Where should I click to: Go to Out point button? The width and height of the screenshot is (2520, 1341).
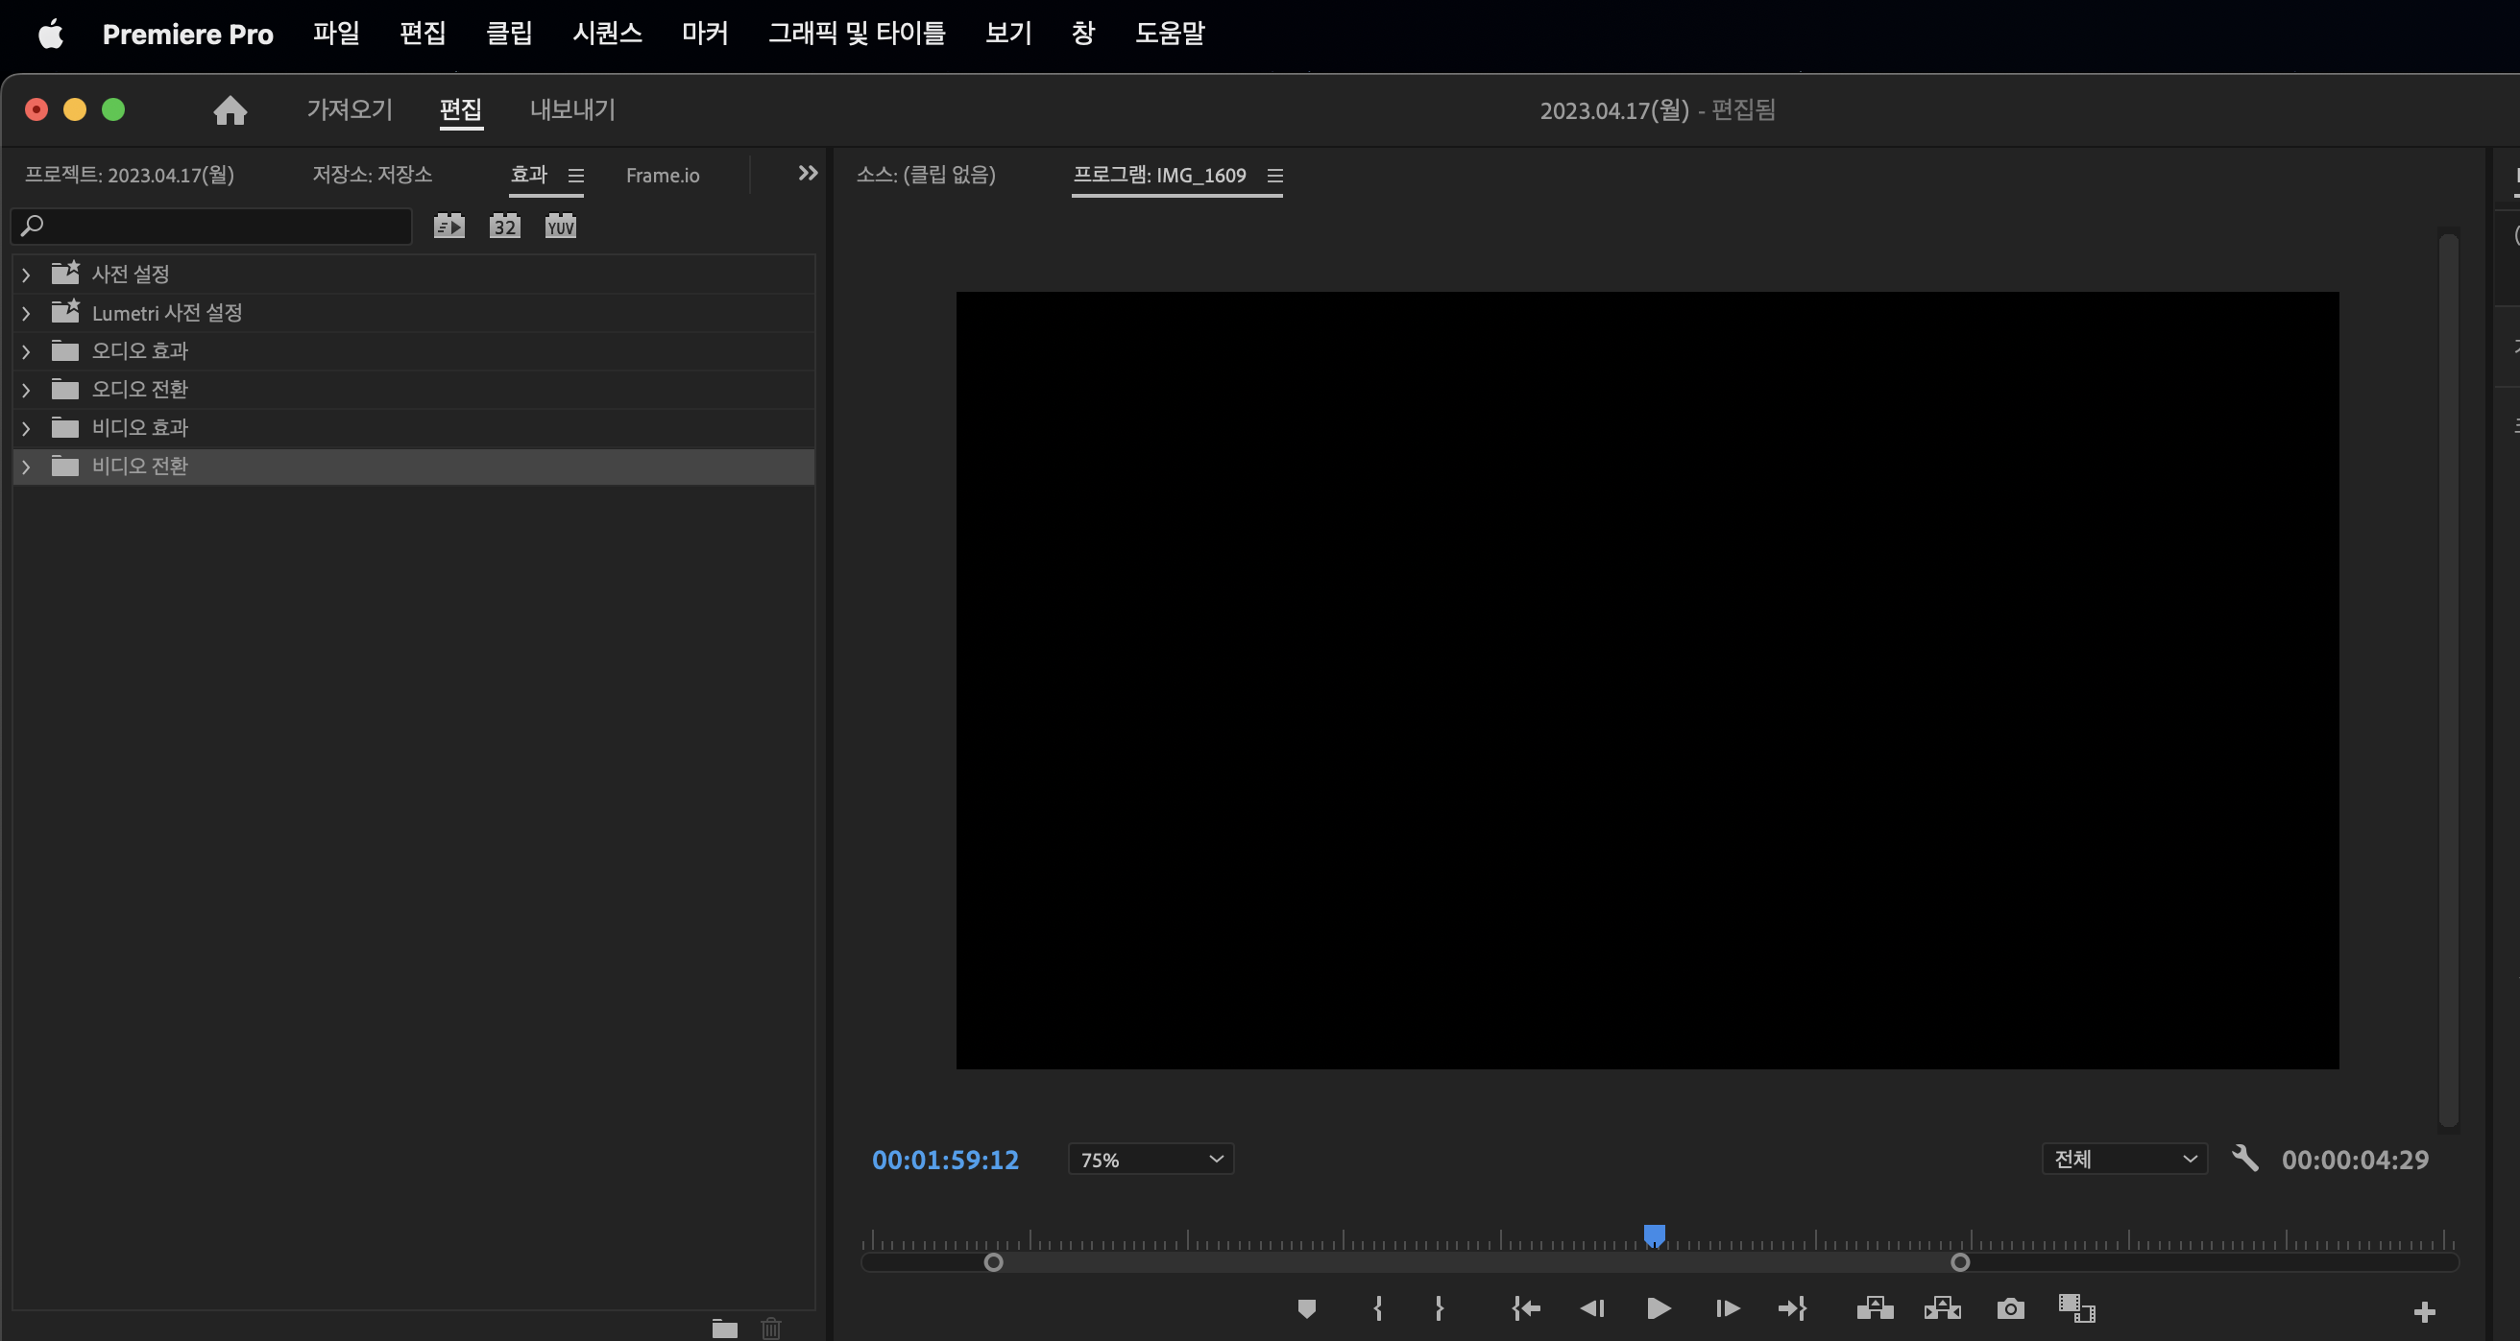click(x=1792, y=1308)
